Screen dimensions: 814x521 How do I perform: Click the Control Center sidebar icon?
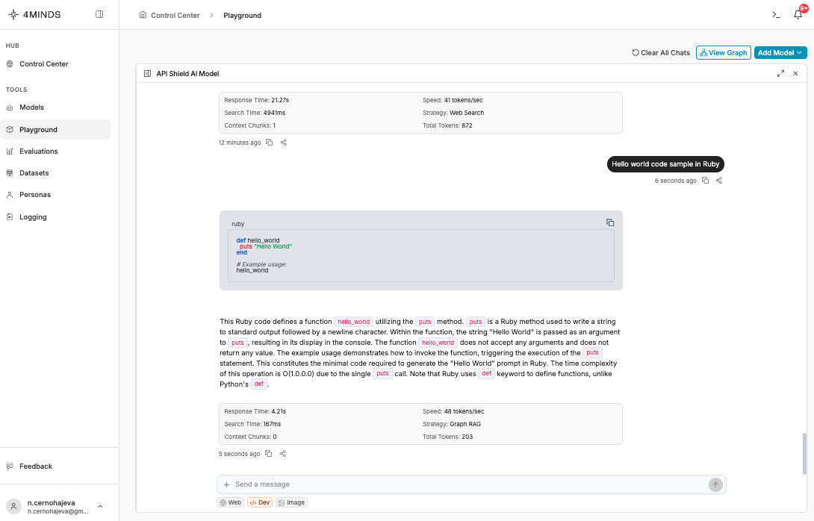coord(10,64)
